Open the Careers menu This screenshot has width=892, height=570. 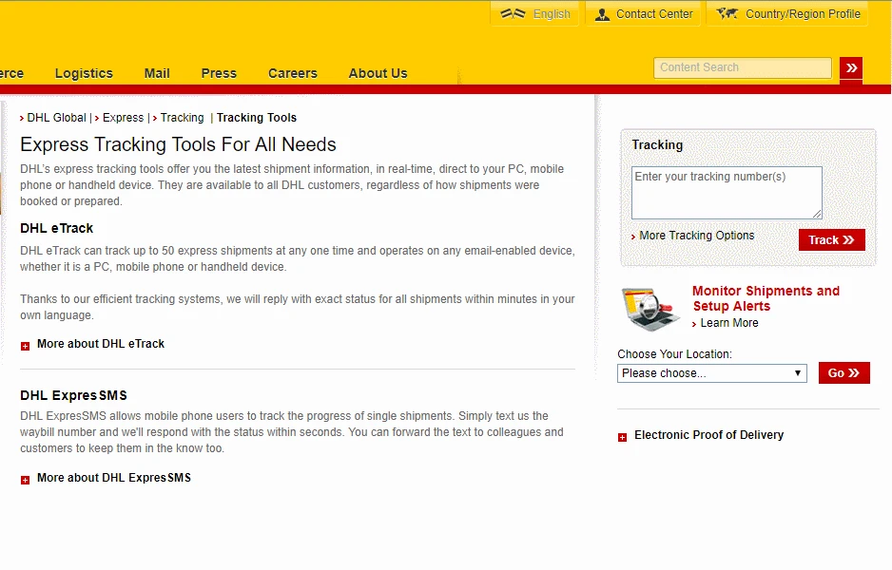click(293, 73)
